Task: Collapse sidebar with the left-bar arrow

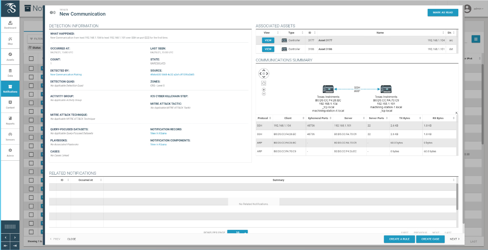Action: (x=5, y=246)
